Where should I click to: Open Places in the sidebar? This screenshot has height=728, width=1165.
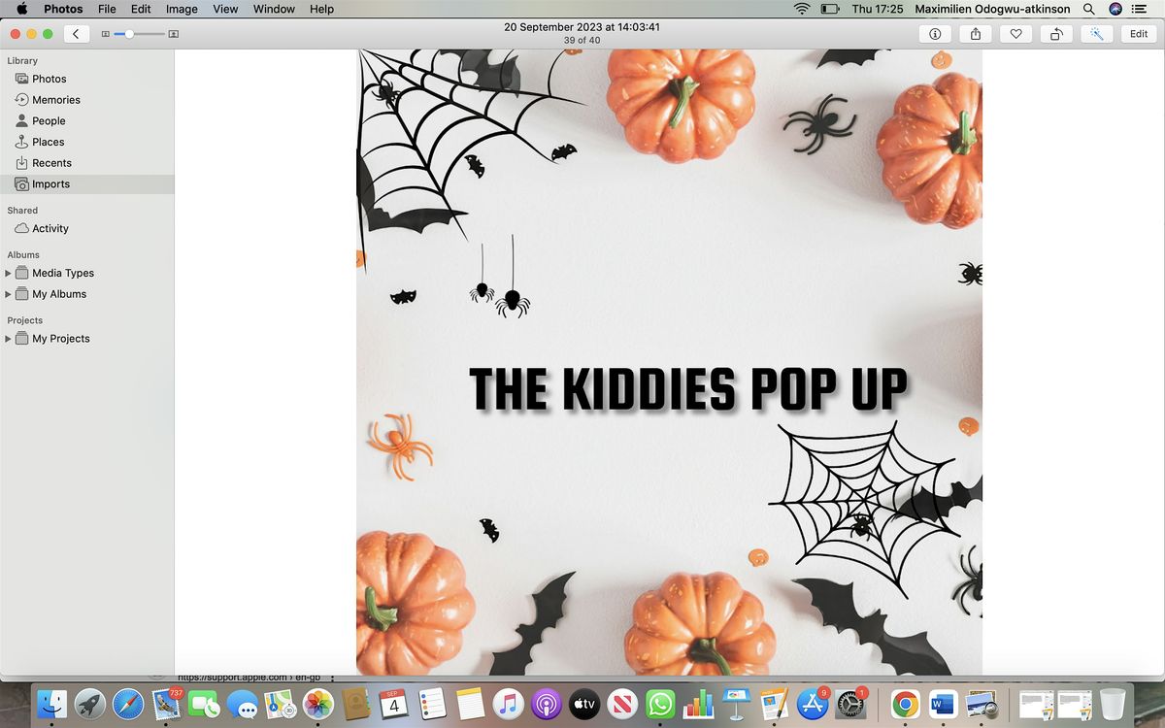coord(48,142)
